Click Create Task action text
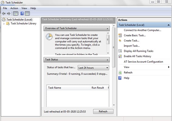The width and height of the screenshot is (172, 121). (x=131, y=41)
